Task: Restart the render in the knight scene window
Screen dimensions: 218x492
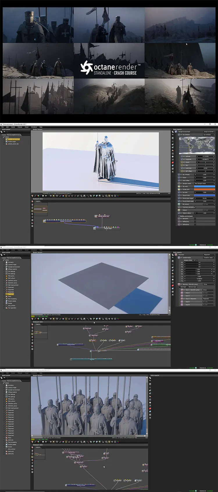Action: pyautogui.click(x=46, y=196)
